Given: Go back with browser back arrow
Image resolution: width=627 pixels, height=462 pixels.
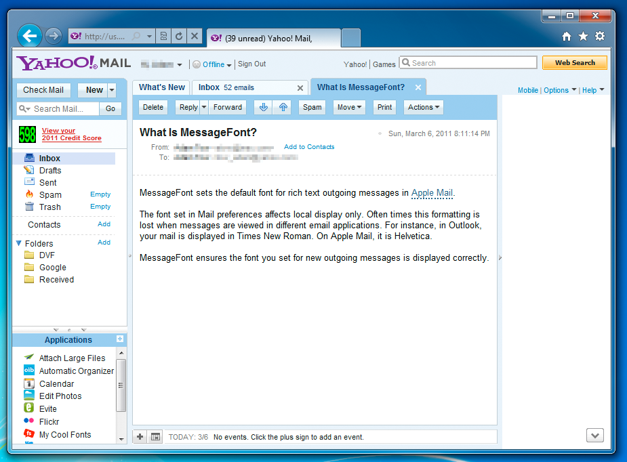Looking at the screenshot, I should coord(30,36).
